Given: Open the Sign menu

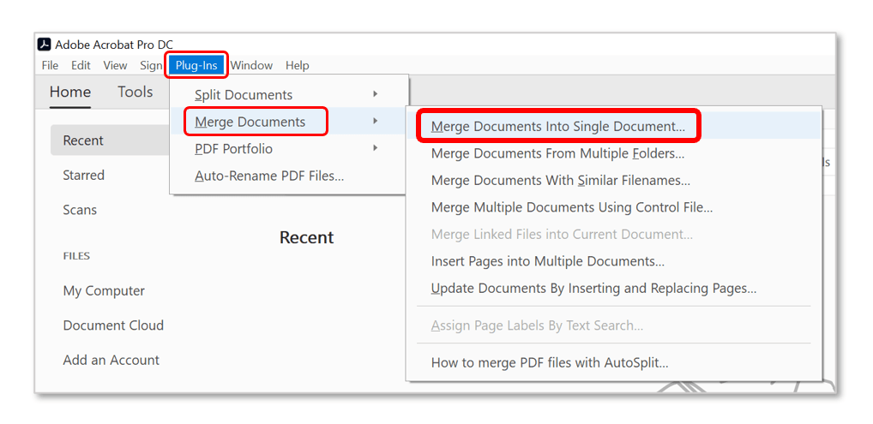Looking at the screenshot, I should click(151, 66).
